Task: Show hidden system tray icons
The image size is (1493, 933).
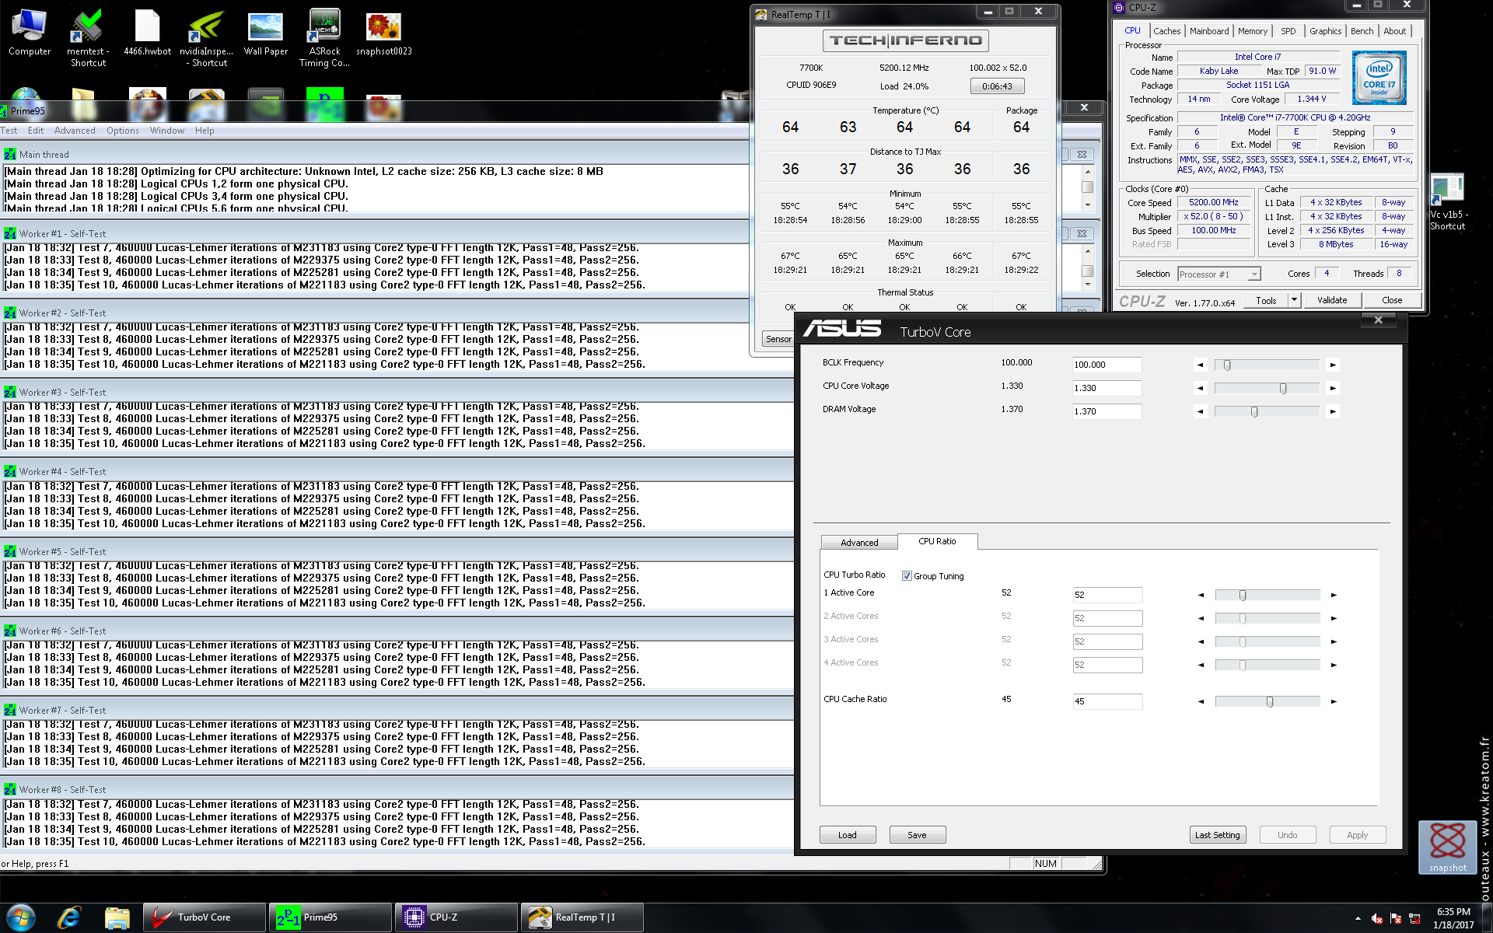Action: (x=1358, y=918)
